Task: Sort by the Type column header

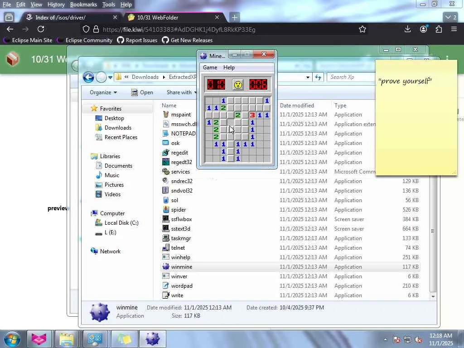Action: pos(340,106)
